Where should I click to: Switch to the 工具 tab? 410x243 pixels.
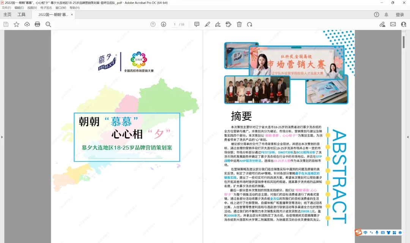[x=21, y=14]
